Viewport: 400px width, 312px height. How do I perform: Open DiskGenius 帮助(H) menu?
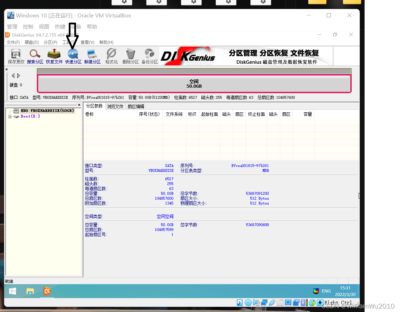[x=106, y=42]
